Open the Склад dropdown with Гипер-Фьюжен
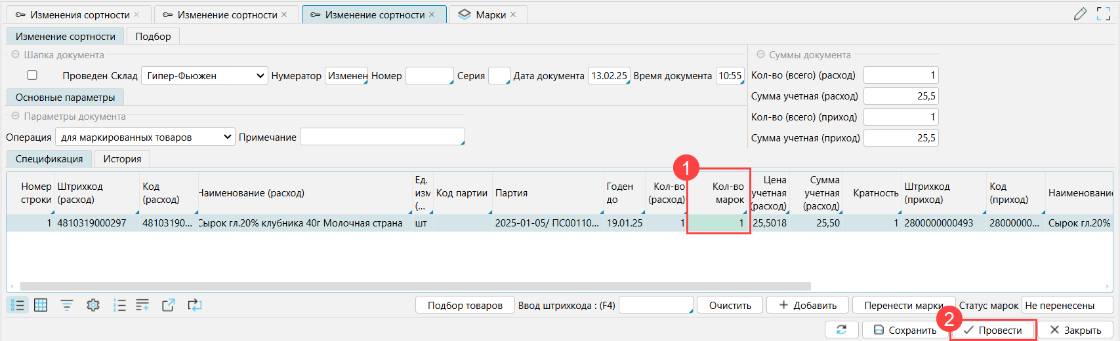The width and height of the screenshot is (1120, 341). pos(205,76)
